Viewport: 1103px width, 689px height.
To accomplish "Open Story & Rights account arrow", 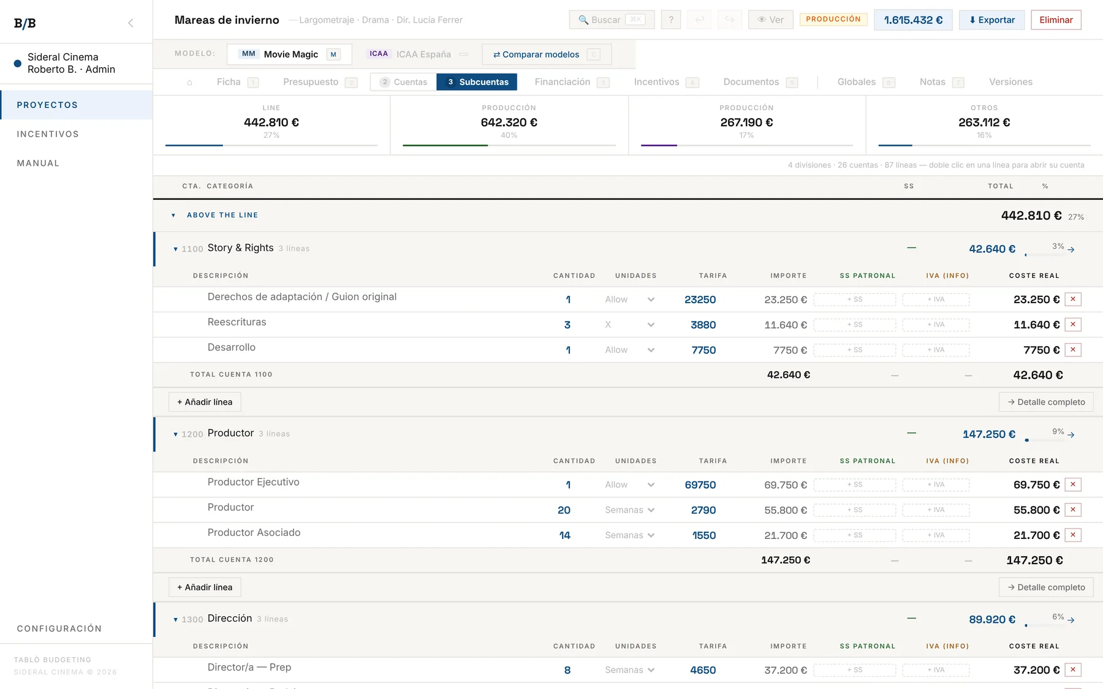I will click(x=1071, y=249).
